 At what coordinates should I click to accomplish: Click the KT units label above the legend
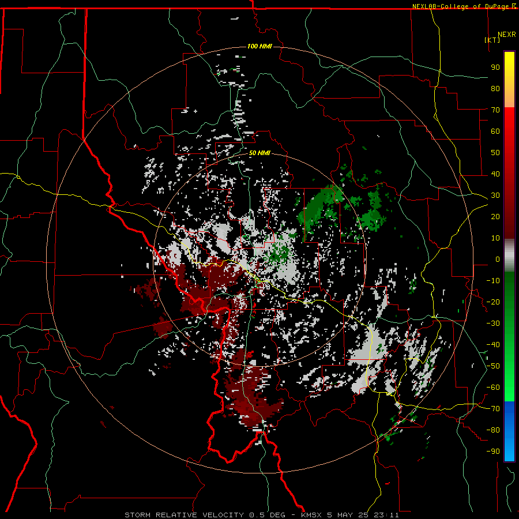click(492, 40)
